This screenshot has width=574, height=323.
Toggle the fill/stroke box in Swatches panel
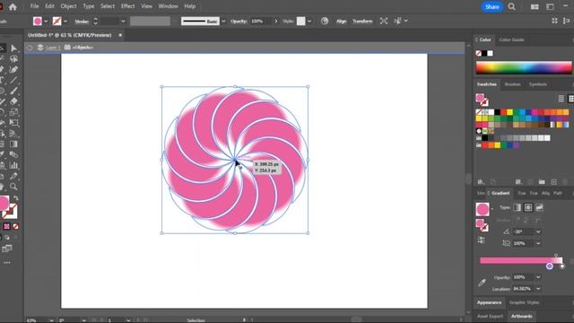pyautogui.click(x=482, y=100)
